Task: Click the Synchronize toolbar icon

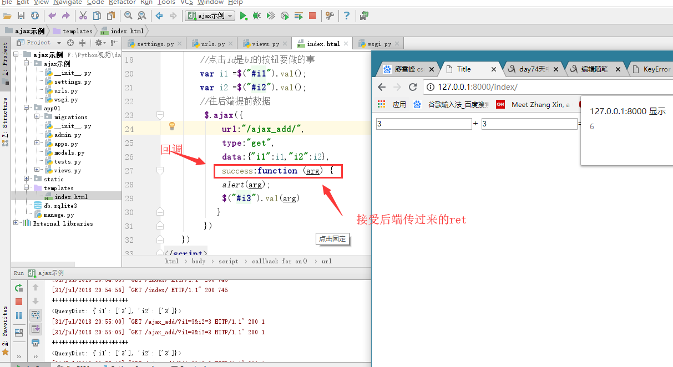Action: tap(35, 16)
